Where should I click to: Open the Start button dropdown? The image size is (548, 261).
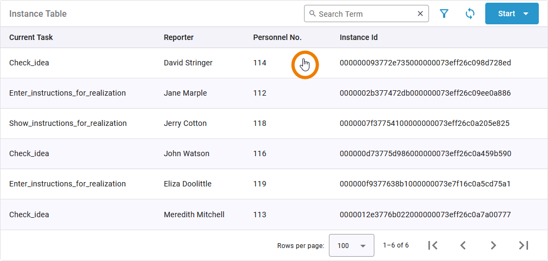(x=526, y=14)
